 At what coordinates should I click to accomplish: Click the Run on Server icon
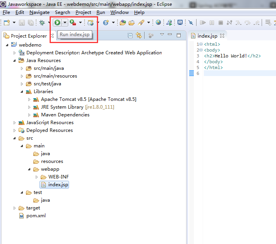click(169, 22)
